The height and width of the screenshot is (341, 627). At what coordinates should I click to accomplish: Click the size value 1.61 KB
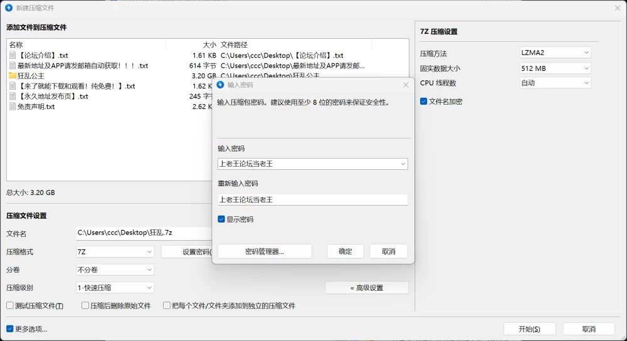(x=204, y=55)
